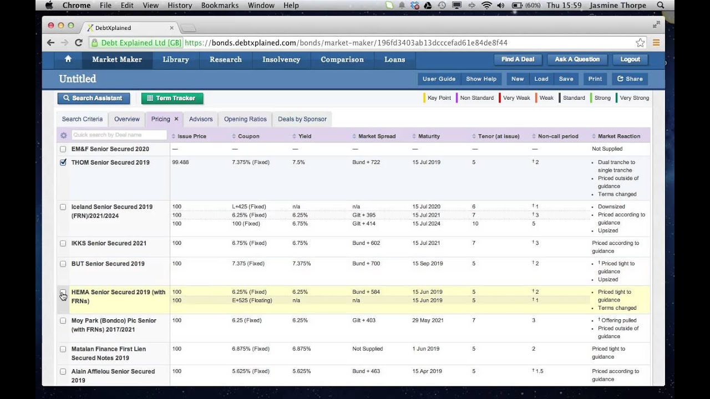Open Chrome History menu in menu bar
710x399 pixels.
coord(180,5)
